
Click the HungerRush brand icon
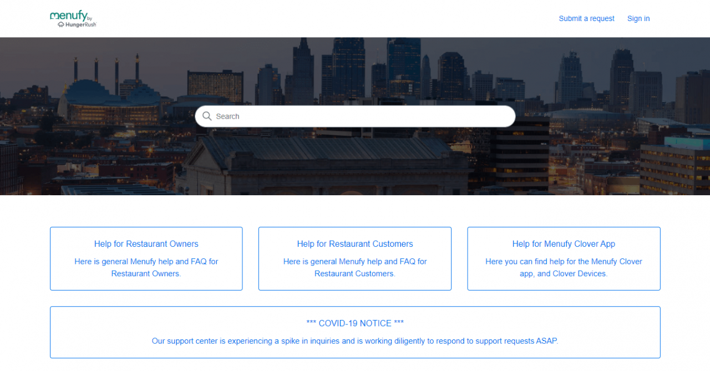pyautogui.click(x=61, y=24)
